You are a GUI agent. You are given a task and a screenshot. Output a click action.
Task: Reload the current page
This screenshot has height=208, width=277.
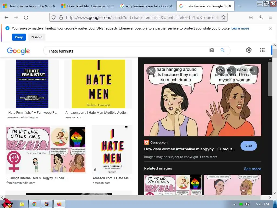26,18
